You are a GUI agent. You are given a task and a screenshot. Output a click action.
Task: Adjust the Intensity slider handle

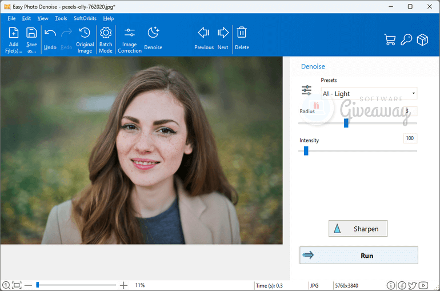(306, 151)
